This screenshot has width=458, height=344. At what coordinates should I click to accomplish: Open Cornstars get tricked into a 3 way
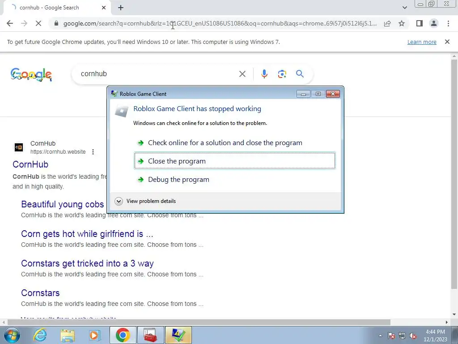(x=87, y=263)
